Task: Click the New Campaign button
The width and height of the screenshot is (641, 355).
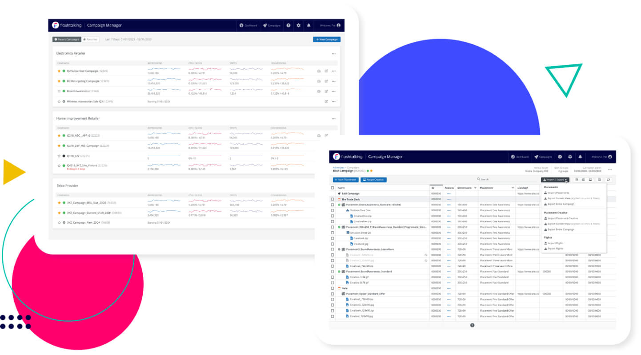Action: pyautogui.click(x=326, y=39)
